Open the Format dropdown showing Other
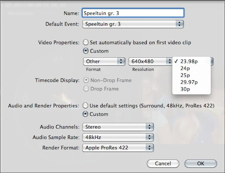Screen dimensions: 225x173 pos(104,62)
